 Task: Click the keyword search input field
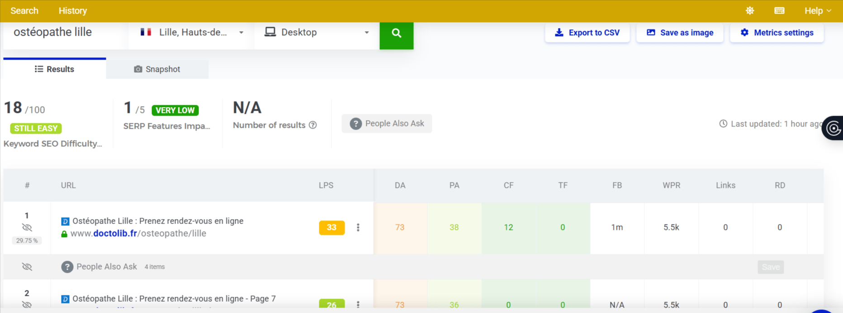coord(63,33)
